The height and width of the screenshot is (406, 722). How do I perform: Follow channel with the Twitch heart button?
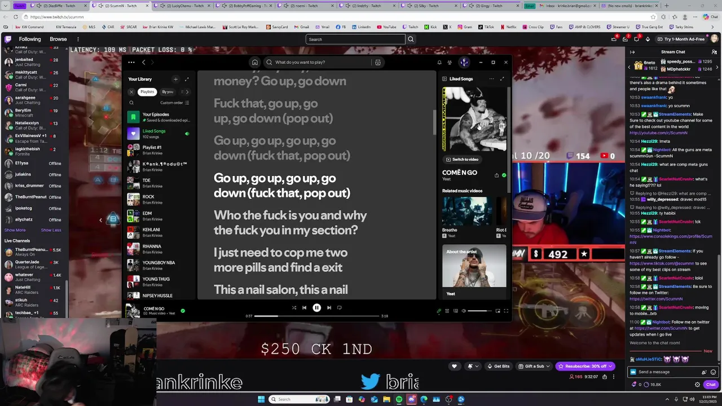[454, 367]
